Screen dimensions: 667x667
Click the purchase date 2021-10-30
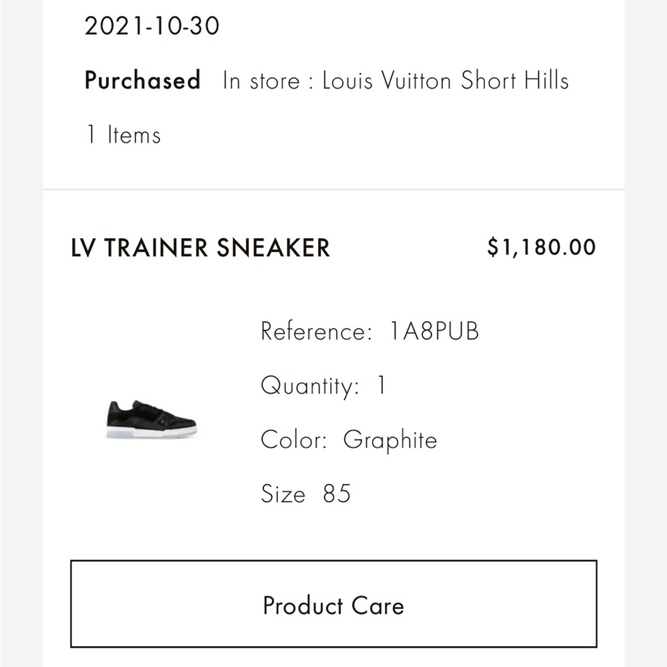pos(151,25)
